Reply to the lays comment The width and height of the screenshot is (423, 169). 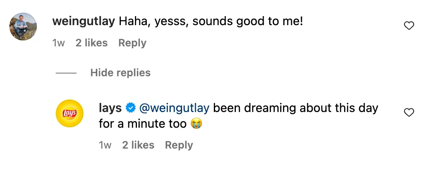point(179,145)
